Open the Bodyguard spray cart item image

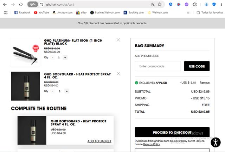(26, 86)
